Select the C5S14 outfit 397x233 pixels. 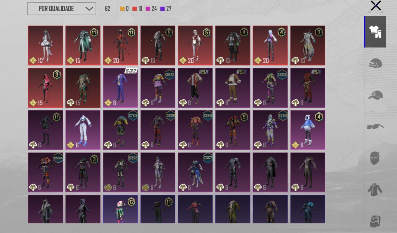[x=45, y=173]
